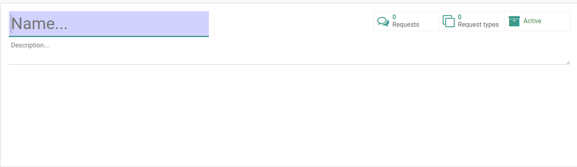The image size is (577, 167).
Task: Click the Description textarea resize handle
Action: tap(568, 62)
